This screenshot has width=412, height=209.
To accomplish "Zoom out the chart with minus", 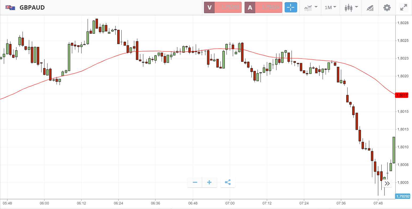I will [x=195, y=182].
